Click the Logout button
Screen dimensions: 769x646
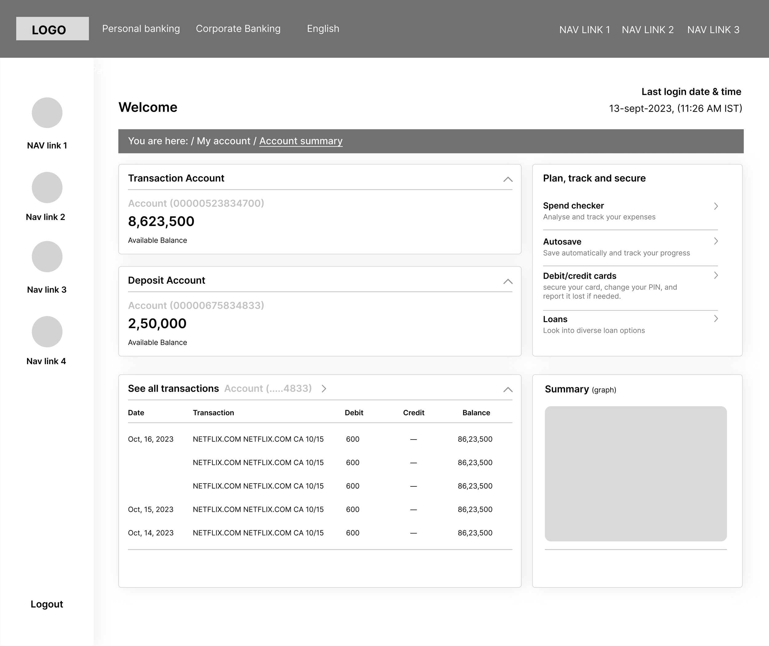coord(47,604)
